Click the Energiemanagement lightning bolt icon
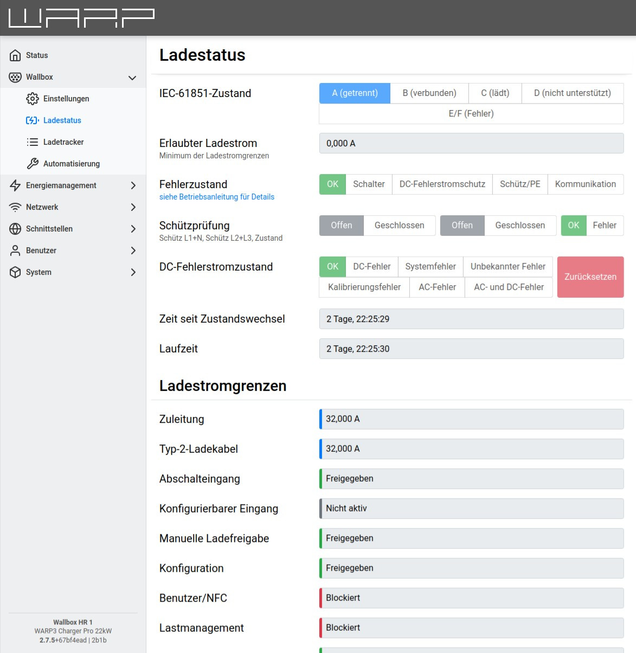Viewport: 636px width, 653px height. 15,185
